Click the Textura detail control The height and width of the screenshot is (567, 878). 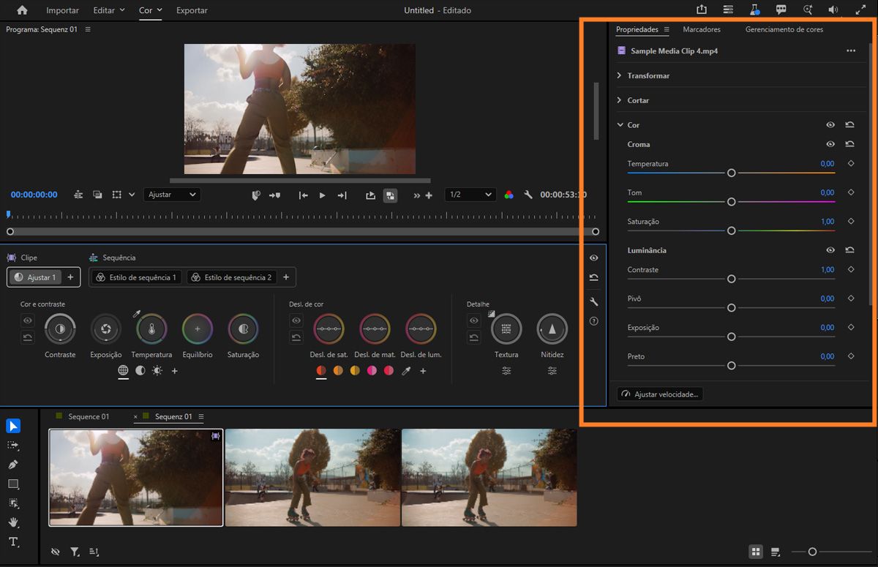pyautogui.click(x=506, y=329)
